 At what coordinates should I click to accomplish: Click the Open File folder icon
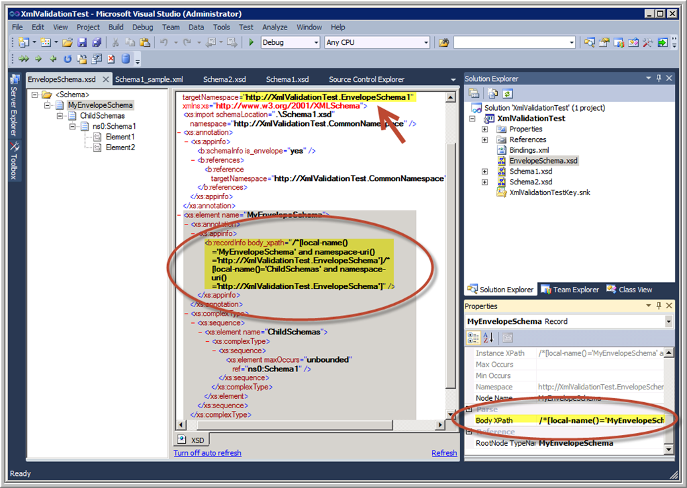point(67,42)
